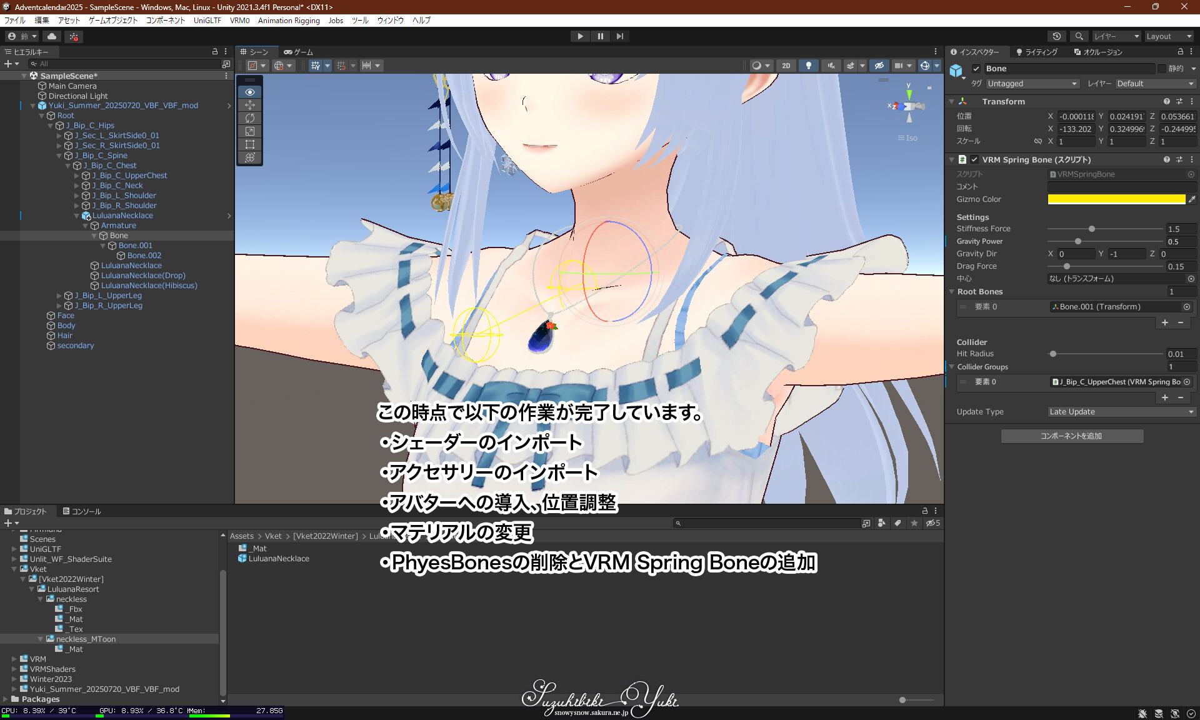
Task: Select the Move tool in scene overlay
Action: [250, 105]
